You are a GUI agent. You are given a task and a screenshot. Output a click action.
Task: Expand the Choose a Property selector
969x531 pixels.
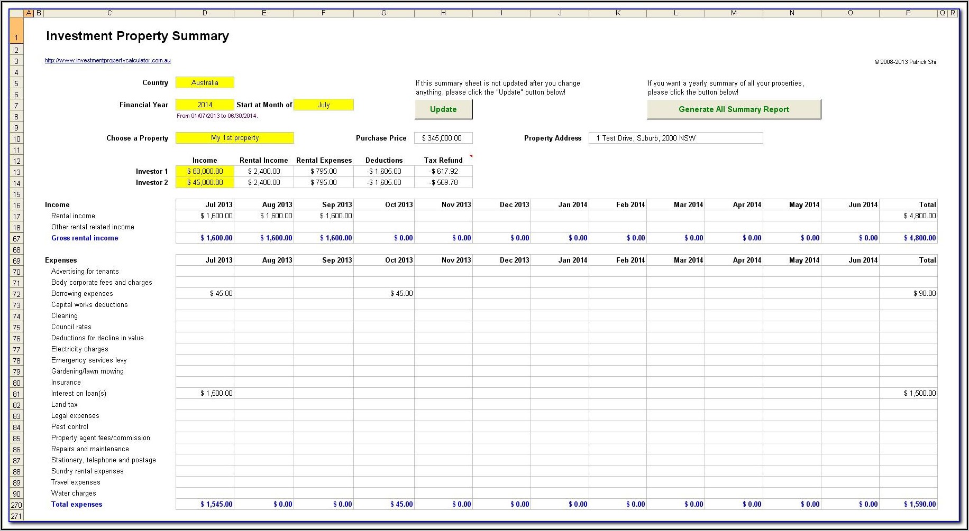pos(234,138)
